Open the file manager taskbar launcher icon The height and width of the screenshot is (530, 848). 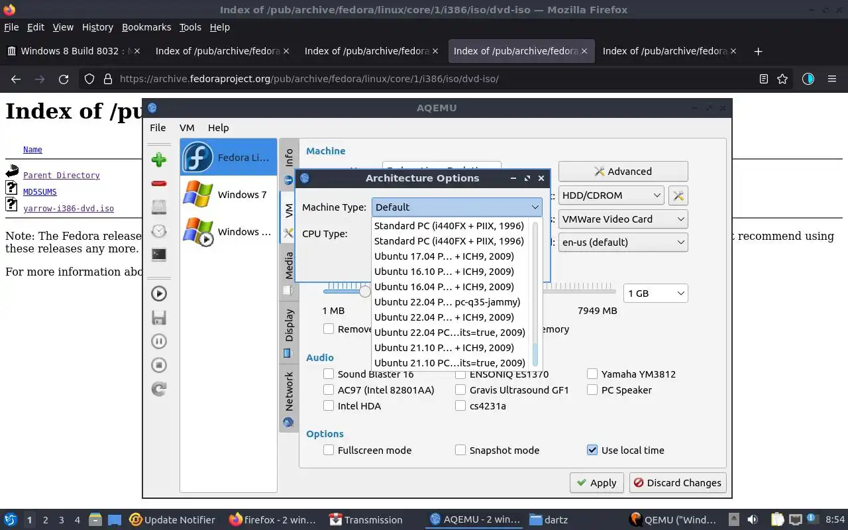click(95, 519)
